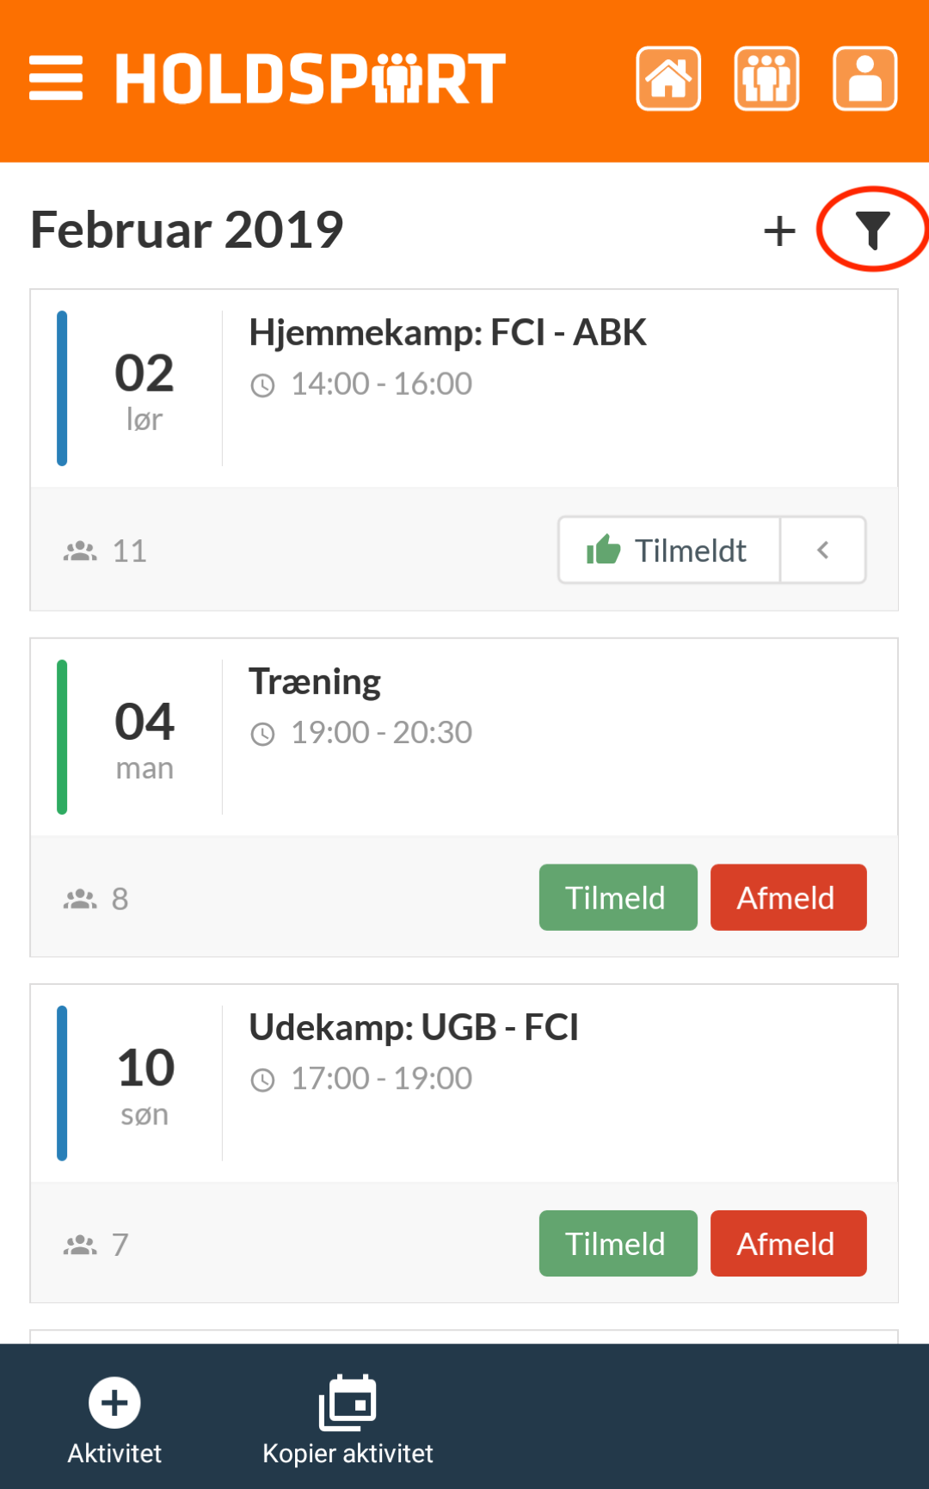Screen dimensions: 929x1489
Task: Toggle the Tilmeldt status on Hjemmekamp
Action: click(x=669, y=551)
